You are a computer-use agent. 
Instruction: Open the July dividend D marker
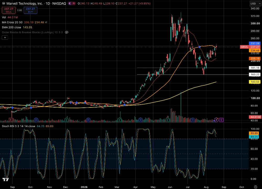coord(193,120)
